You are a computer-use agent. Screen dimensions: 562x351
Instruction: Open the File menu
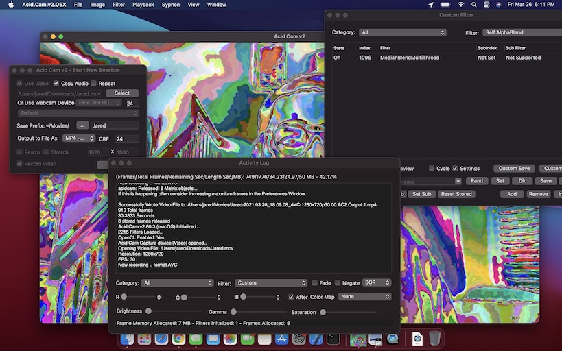pyautogui.click(x=78, y=5)
